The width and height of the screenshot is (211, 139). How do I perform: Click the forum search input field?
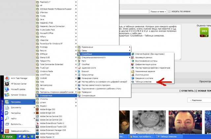pyautogui.click(x=134, y=12)
